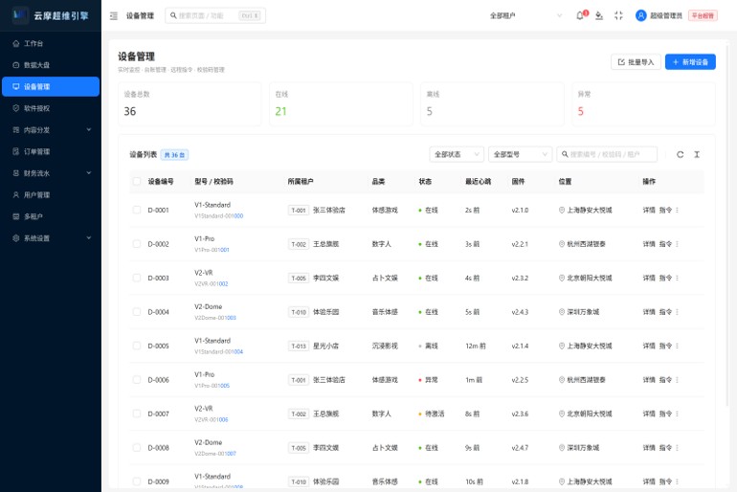Check the box for device D-0007
This screenshot has width=737, height=492.
tap(136, 414)
